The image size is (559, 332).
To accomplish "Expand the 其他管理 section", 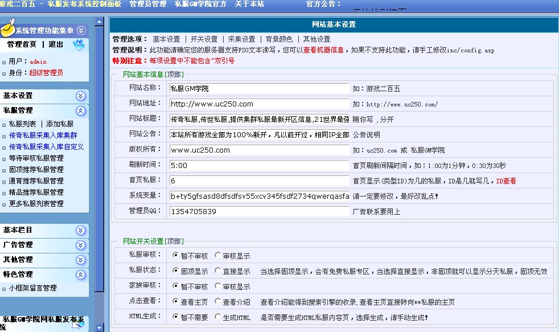I will point(81,259).
